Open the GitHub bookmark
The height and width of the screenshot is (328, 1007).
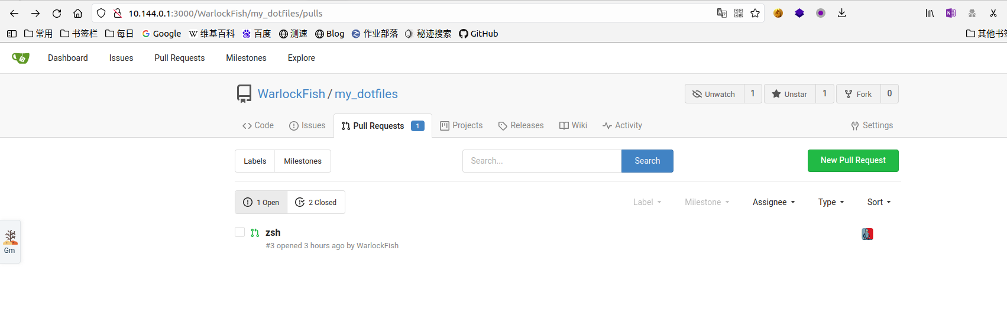(478, 34)
